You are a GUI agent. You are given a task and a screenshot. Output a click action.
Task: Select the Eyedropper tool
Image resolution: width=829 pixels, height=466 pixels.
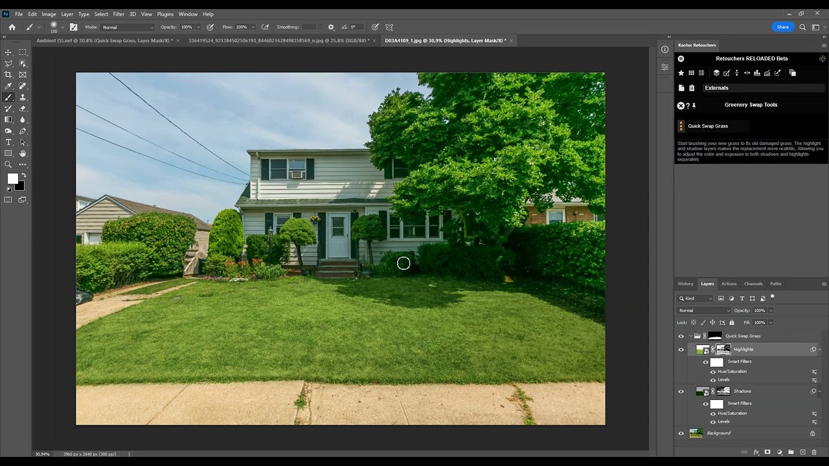coord(8,86)
